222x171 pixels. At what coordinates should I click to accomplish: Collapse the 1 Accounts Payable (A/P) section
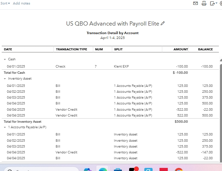(x=5, y=127)
